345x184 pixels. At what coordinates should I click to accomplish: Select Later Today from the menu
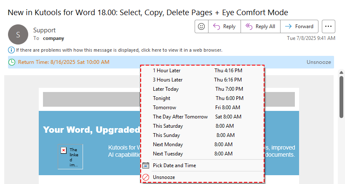[203, 89]
